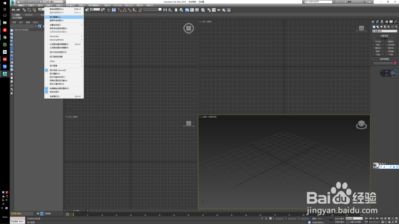Enable the 自动栅格 checkbox
The width and height of the screenshot is (399, 224).
[x=378, y=39]
